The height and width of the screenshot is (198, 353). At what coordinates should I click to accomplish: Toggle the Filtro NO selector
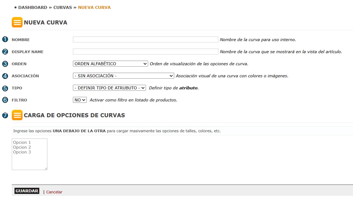point(80,100)
